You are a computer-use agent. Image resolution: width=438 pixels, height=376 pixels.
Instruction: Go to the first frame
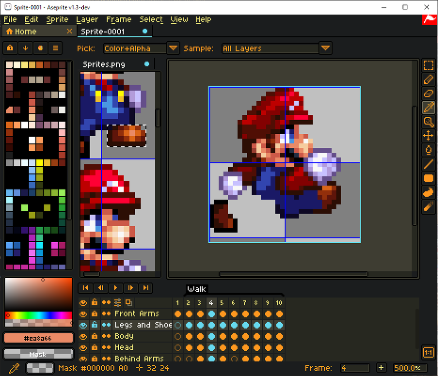(x=86, y=288)
